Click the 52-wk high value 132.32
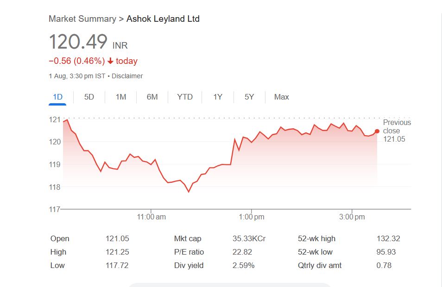This screenshot has height=287, width=442. [x=388, y=239]
